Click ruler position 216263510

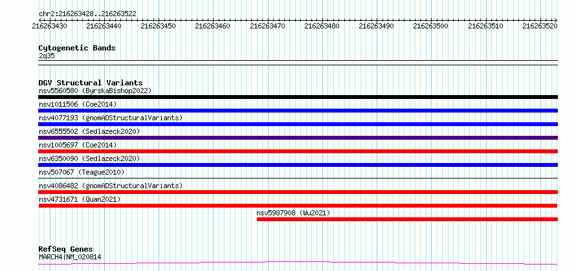485,26
